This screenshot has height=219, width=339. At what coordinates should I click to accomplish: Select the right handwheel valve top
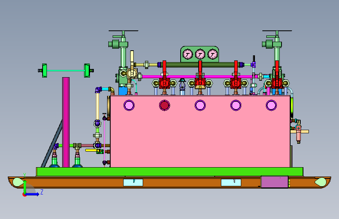pos(277,31)
